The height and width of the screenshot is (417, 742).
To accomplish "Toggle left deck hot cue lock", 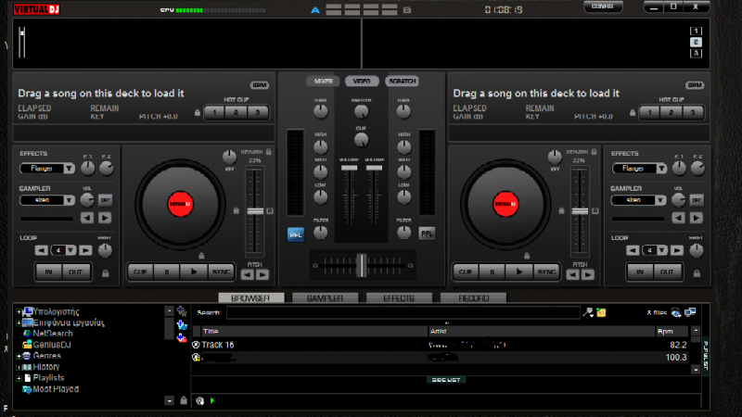I will click(198, 112).
